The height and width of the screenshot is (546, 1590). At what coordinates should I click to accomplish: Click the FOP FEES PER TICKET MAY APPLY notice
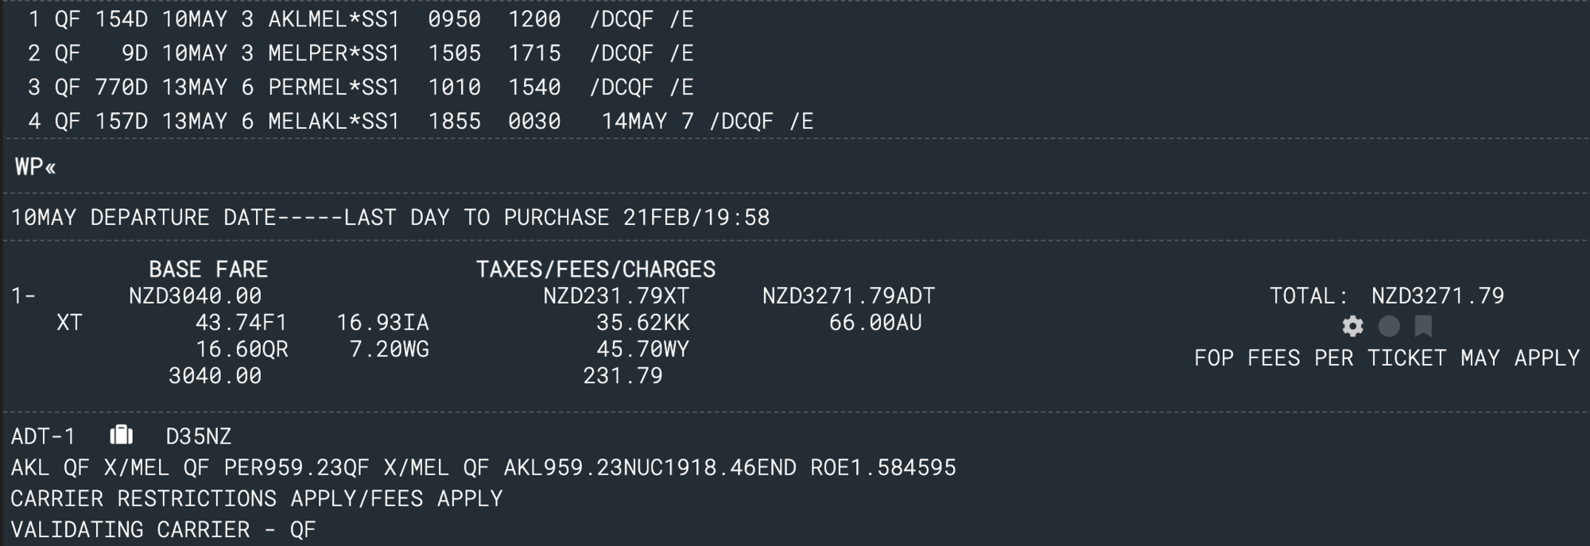(x=1386, y=358)
